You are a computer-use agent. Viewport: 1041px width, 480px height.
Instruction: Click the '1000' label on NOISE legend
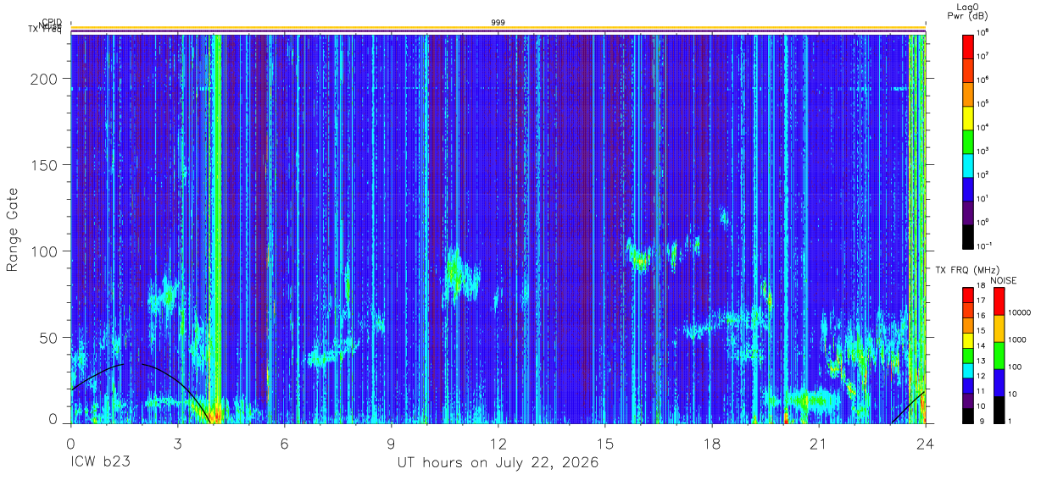coord(1018,340)
